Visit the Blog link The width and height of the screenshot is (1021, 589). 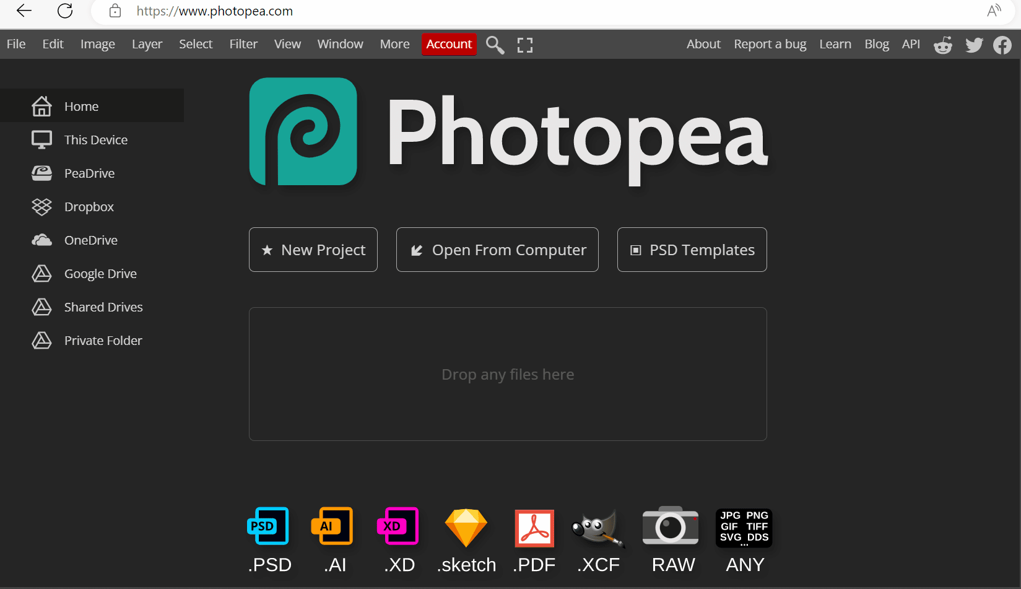(x=877, y=44)
